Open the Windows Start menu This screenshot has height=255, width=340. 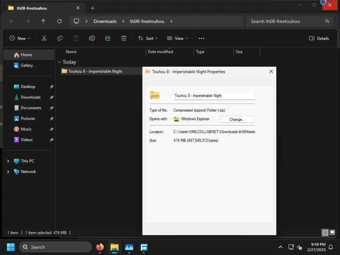click(11, 247)
